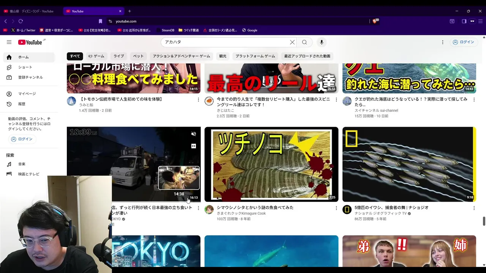Open the underwater shark video thumbnail
The image size is (486, 273).
click(x=271, y=252)
